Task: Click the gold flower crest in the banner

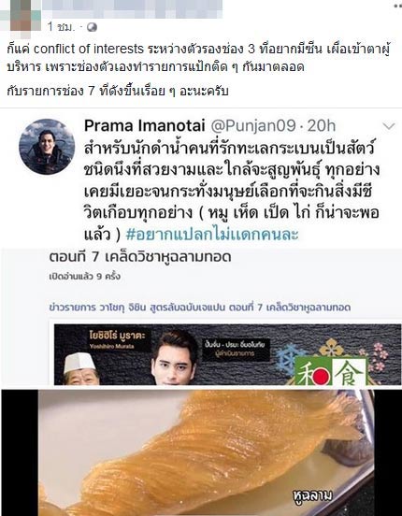Action: tap(332, 347)
